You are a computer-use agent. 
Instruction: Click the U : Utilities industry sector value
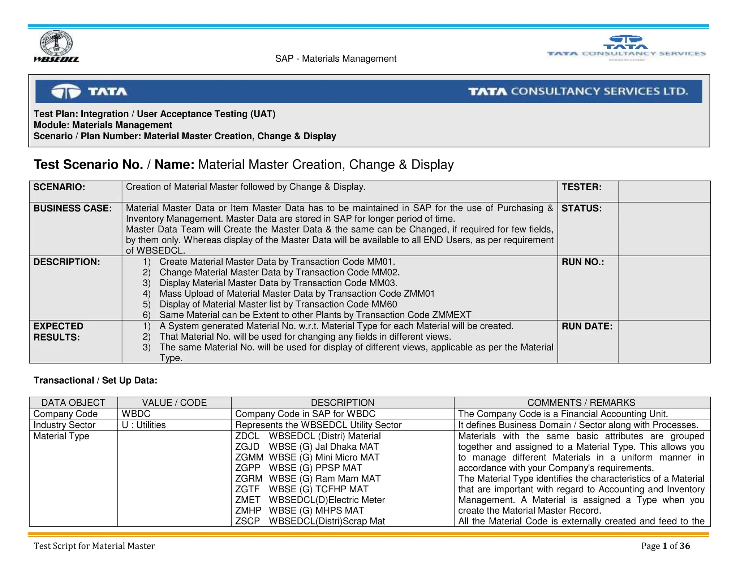point(144,425)
